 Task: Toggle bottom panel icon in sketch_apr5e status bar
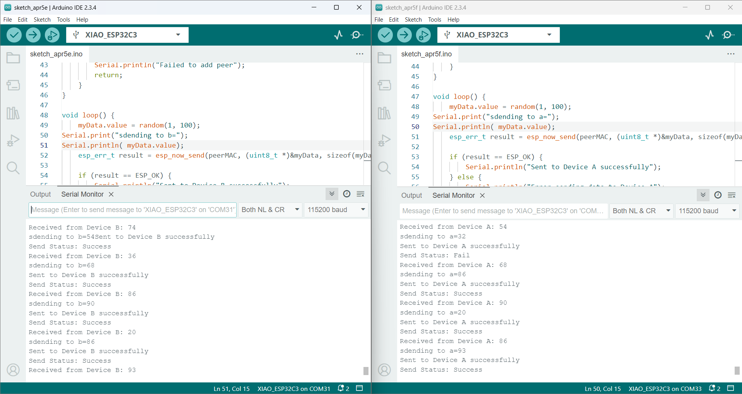[360, 388]
